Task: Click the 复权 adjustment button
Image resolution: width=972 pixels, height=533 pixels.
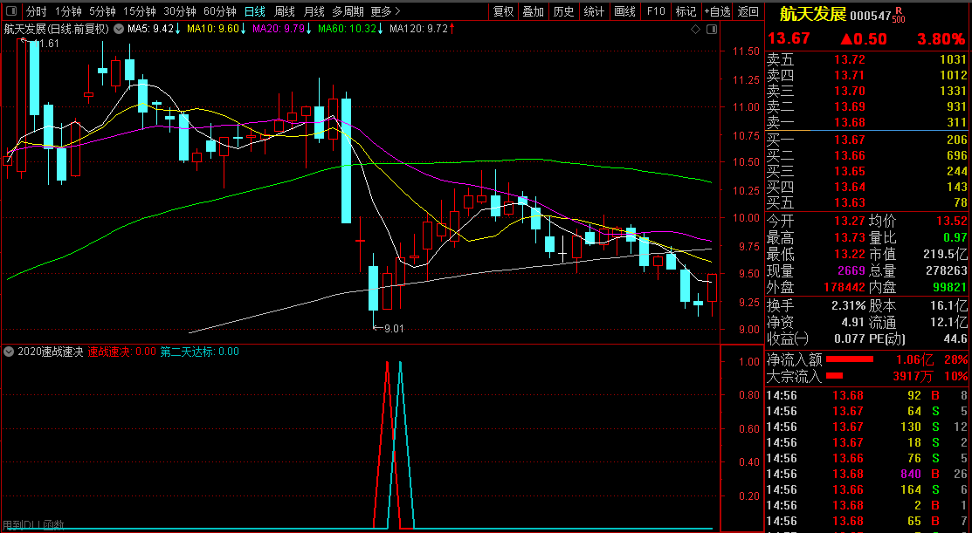Action: coord(503,11)
